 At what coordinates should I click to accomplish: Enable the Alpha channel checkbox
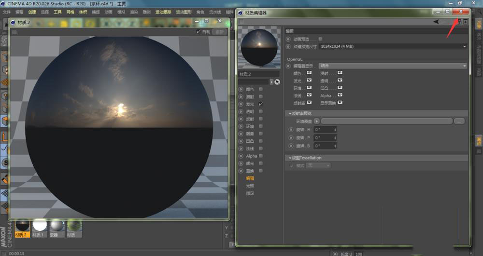click(261, 156)
